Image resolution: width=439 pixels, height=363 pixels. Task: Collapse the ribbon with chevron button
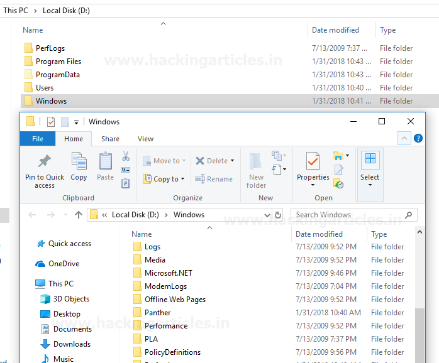404,138
